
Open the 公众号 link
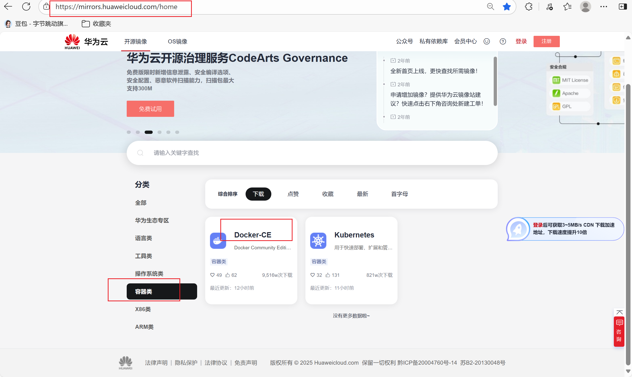tap(404, 41)
